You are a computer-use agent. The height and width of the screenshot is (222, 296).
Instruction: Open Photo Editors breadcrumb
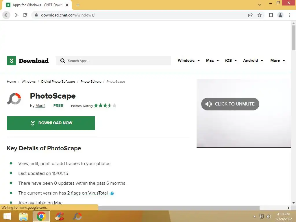coord(91,82)
